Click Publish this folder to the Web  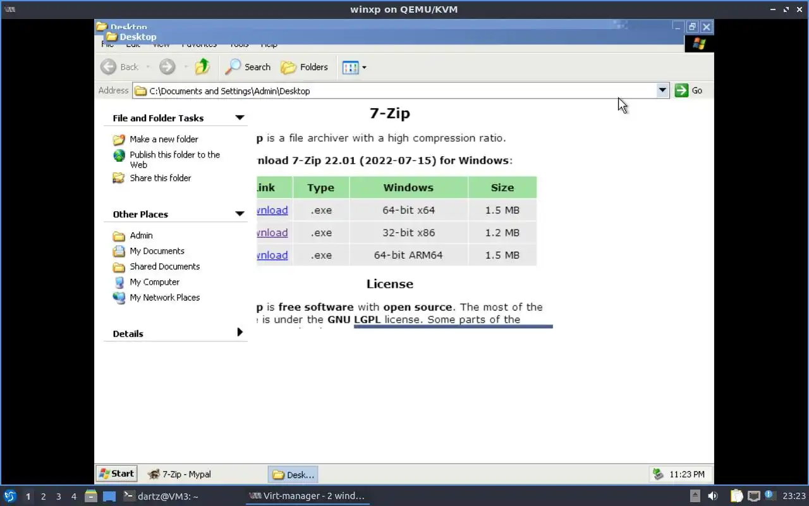coord(174,159)
